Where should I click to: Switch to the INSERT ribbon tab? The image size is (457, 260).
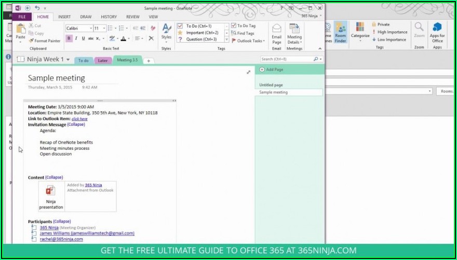pyautogui.click(x=64, y=17)
